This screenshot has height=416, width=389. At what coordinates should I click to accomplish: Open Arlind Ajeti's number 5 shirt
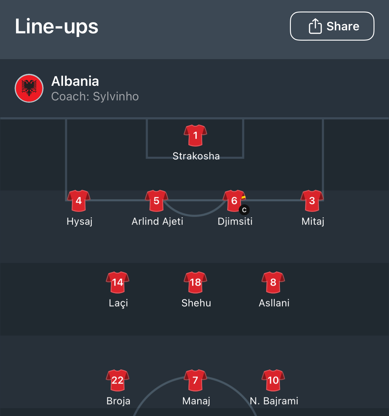click(156, 200)
